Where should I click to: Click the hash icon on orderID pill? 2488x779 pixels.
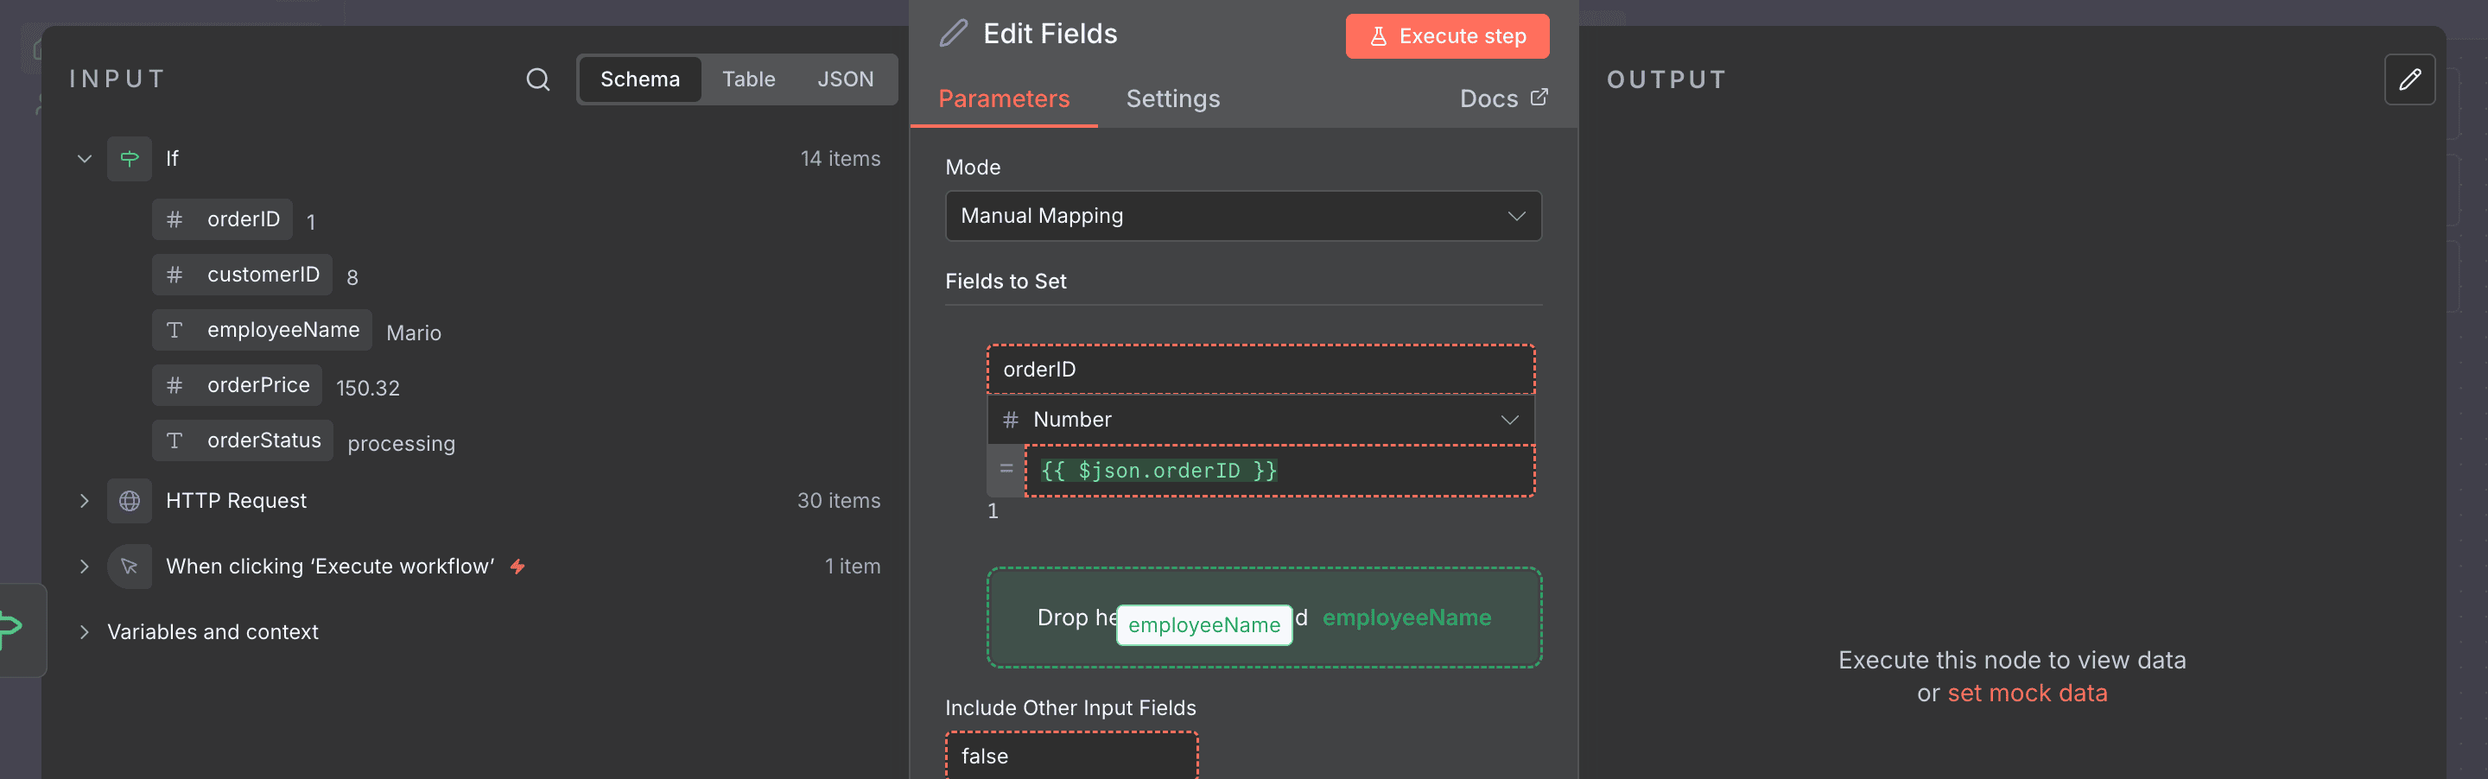coord(175,219)
